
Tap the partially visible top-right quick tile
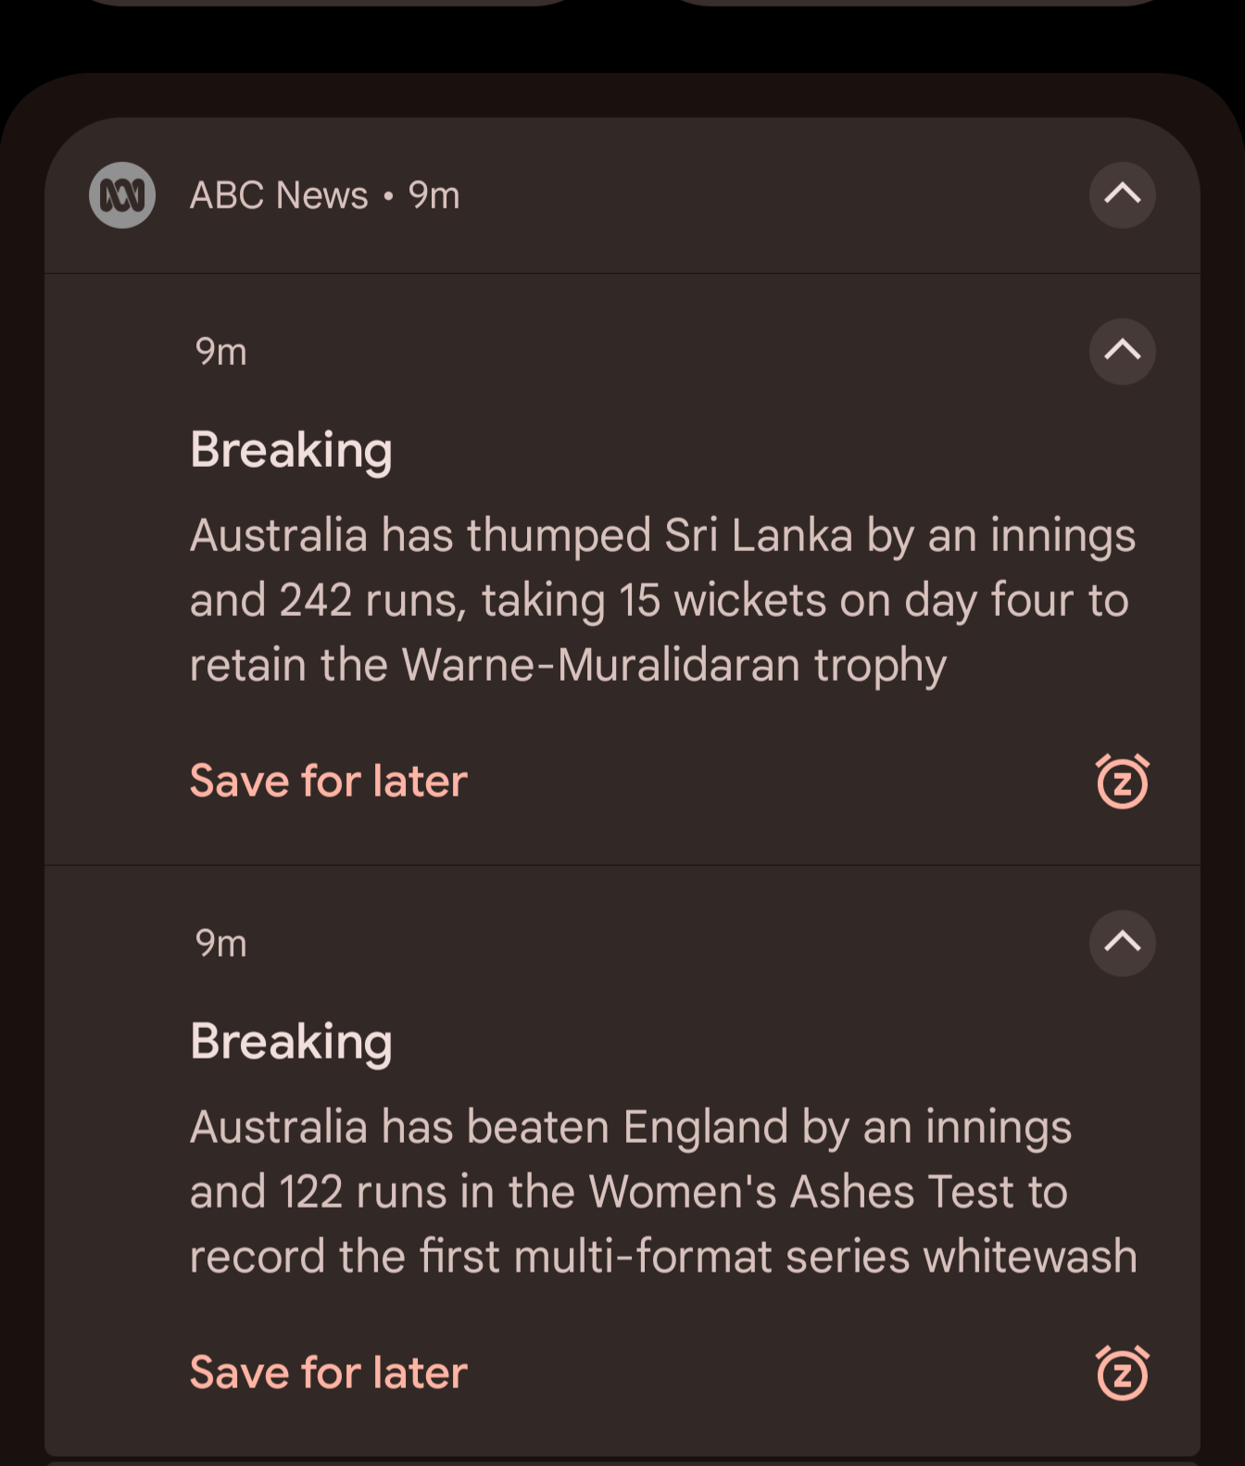click(x=917, y=3)
